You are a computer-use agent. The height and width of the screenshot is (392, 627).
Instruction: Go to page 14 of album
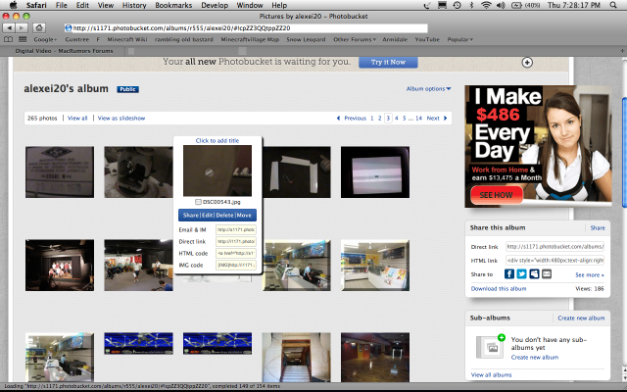(x=418, y=118)
